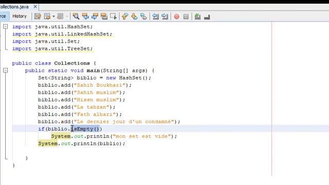329x185 pixels.
Task: Click the Uncomment lines icon
Action: coord(207,17)
